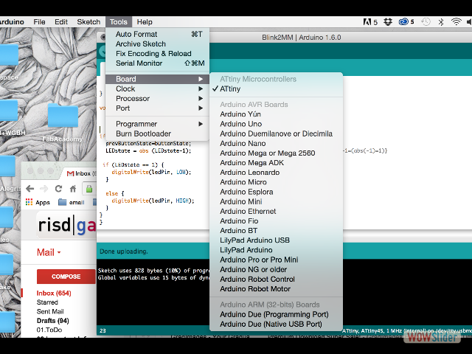
Task: Open Gmail Drafts (94)
Action: pyautogui.click(x=52, y=321)
